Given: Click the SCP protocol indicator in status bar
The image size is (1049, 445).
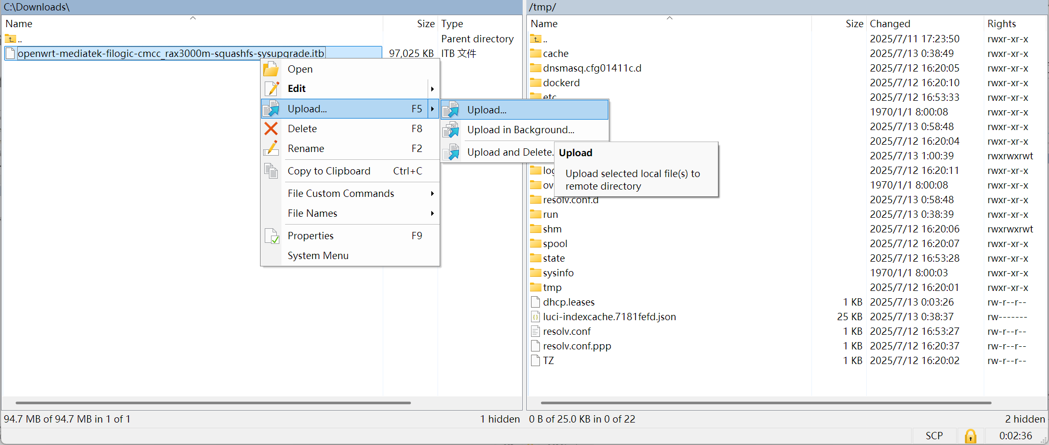Looking at the screenshot, I should [x=934, y=436].
